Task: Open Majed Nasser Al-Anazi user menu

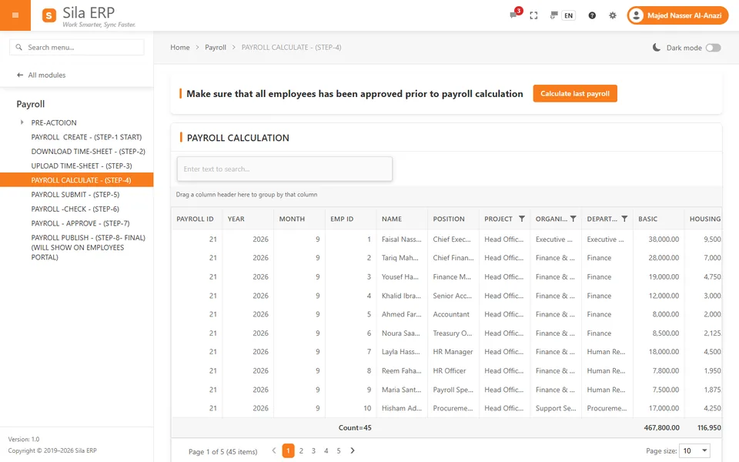Action: pos(677,15)
